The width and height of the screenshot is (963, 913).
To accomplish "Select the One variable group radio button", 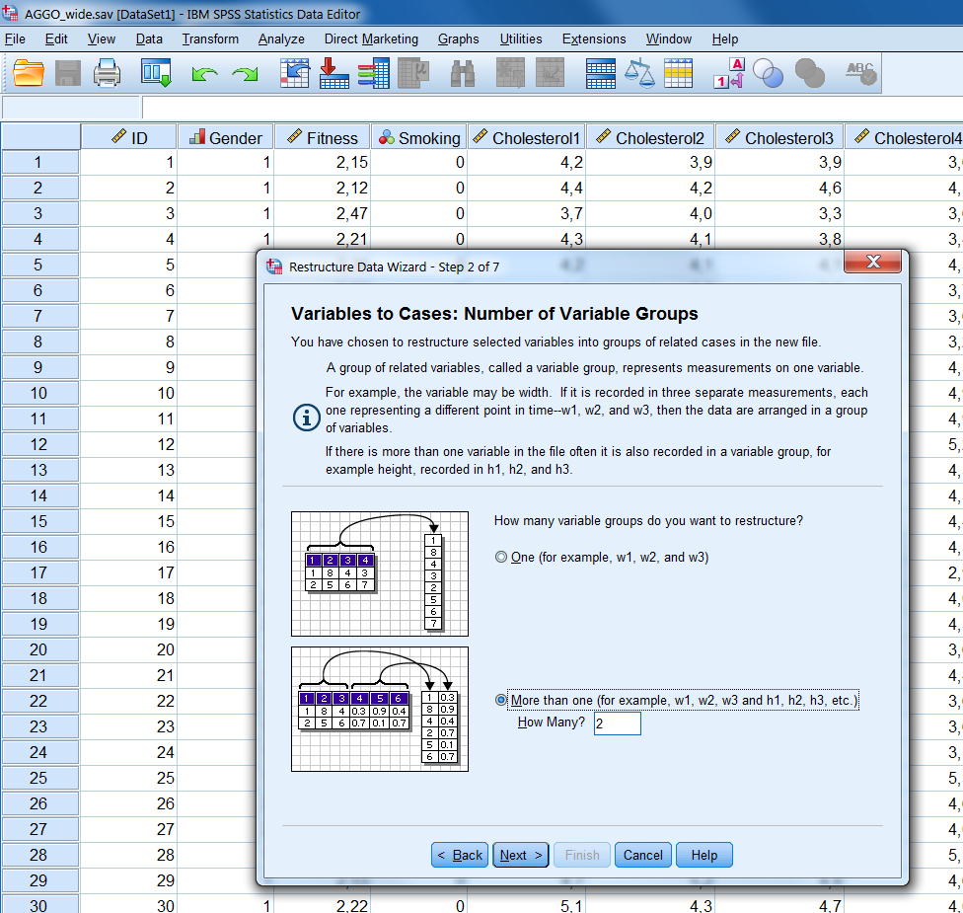I will 501,557.
